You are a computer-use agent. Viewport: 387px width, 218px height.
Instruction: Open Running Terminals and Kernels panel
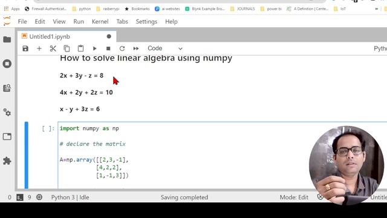pyautogui.click(x=7, y=64)
